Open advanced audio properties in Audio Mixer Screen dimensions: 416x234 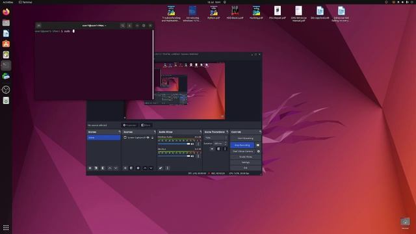point(161,168)
